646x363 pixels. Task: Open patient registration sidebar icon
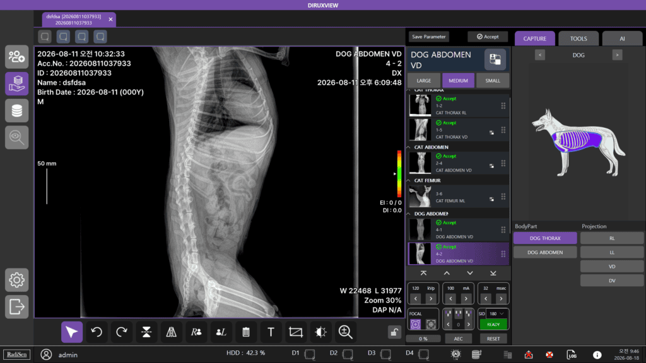(17, 57)
